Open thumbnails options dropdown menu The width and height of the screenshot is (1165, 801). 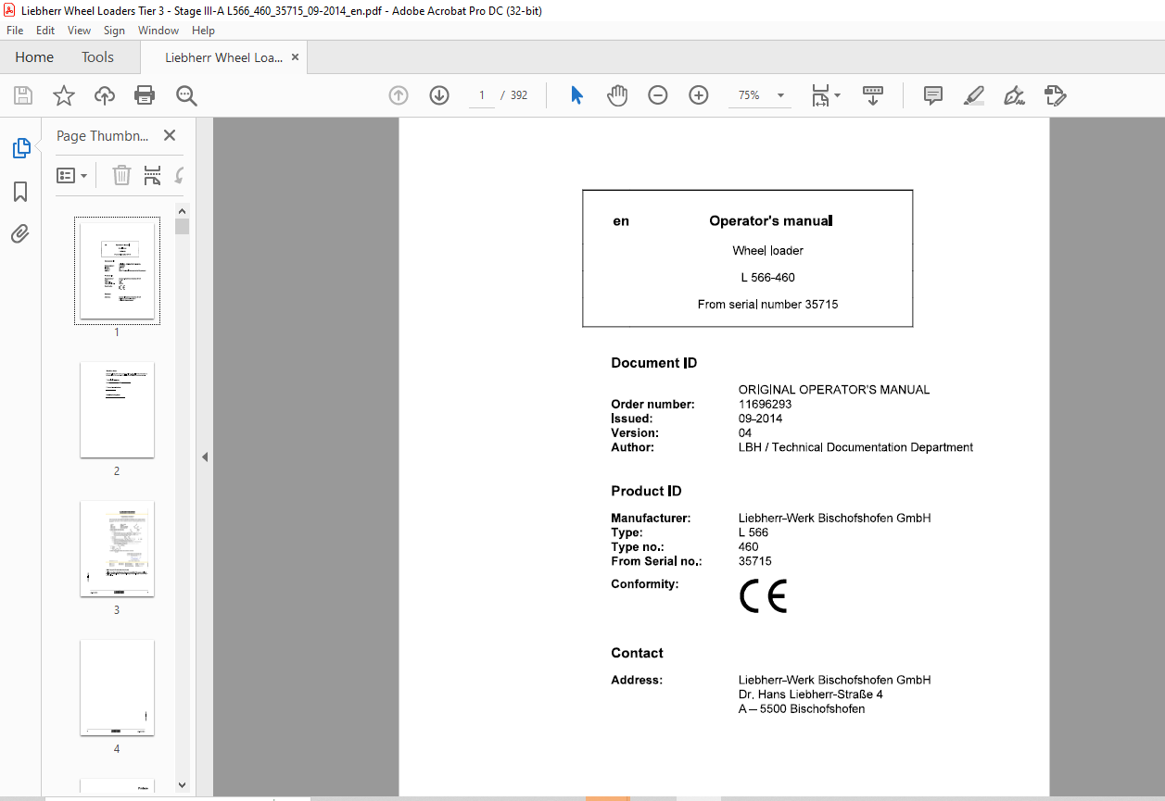[72, 175]
